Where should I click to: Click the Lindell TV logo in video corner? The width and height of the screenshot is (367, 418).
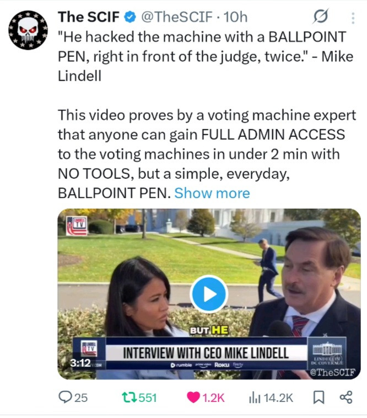(x=77, y=225)
